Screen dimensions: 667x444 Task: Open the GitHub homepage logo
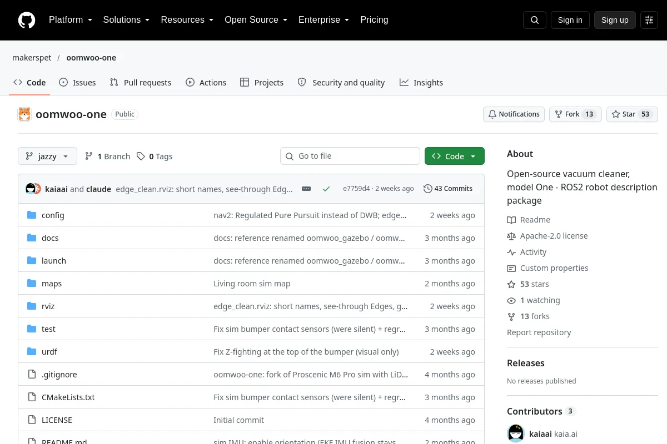(x=27, y=20)
